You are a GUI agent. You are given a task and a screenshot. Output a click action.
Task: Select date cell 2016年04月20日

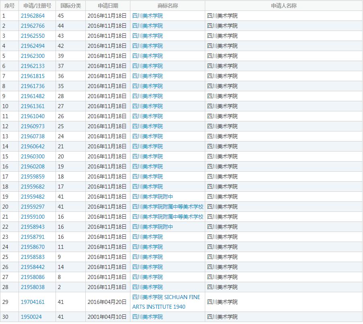[107, 302]
